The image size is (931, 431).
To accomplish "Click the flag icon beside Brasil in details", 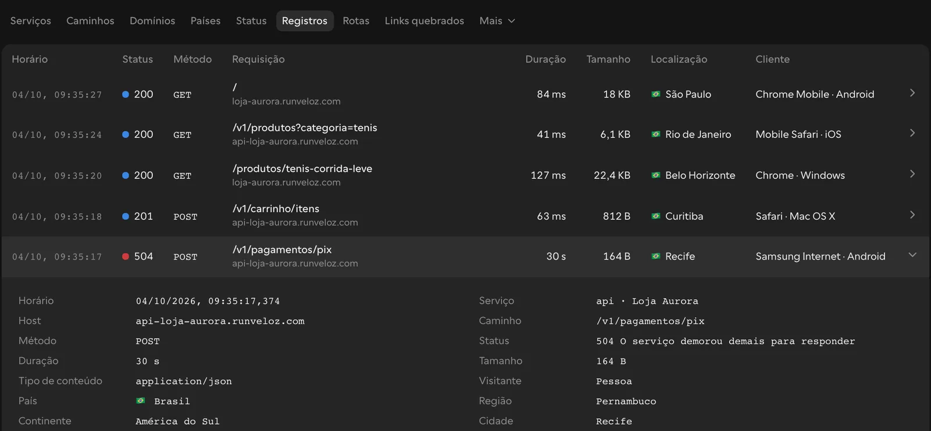I will 140,401.
